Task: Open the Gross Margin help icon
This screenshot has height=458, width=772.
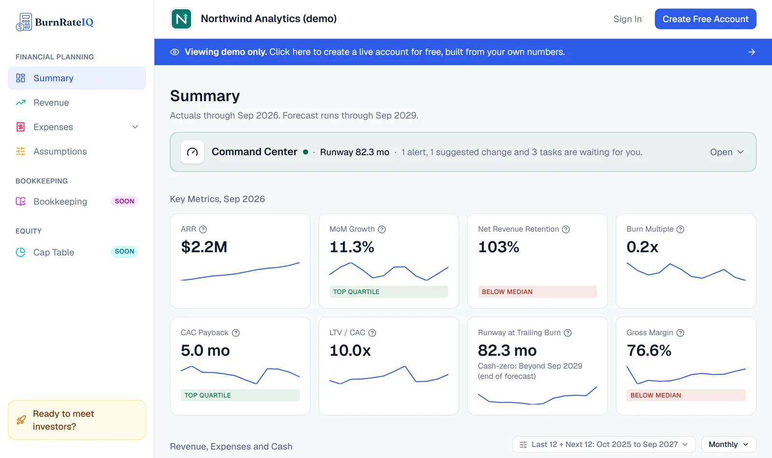Action: tap(680, 333)
